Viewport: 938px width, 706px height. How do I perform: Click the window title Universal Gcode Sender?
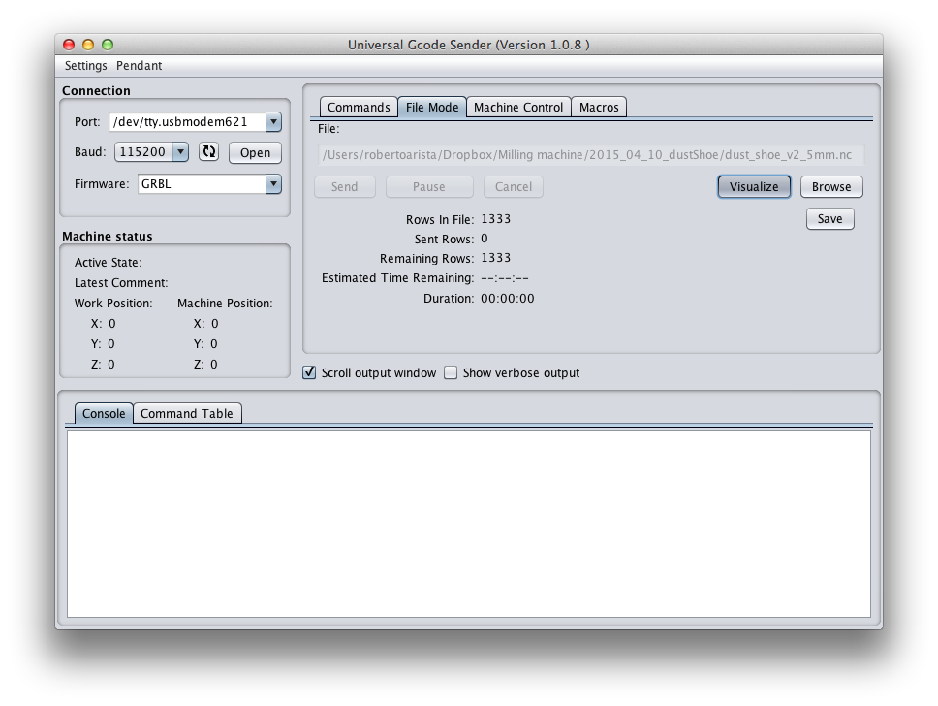pos(469,45)
